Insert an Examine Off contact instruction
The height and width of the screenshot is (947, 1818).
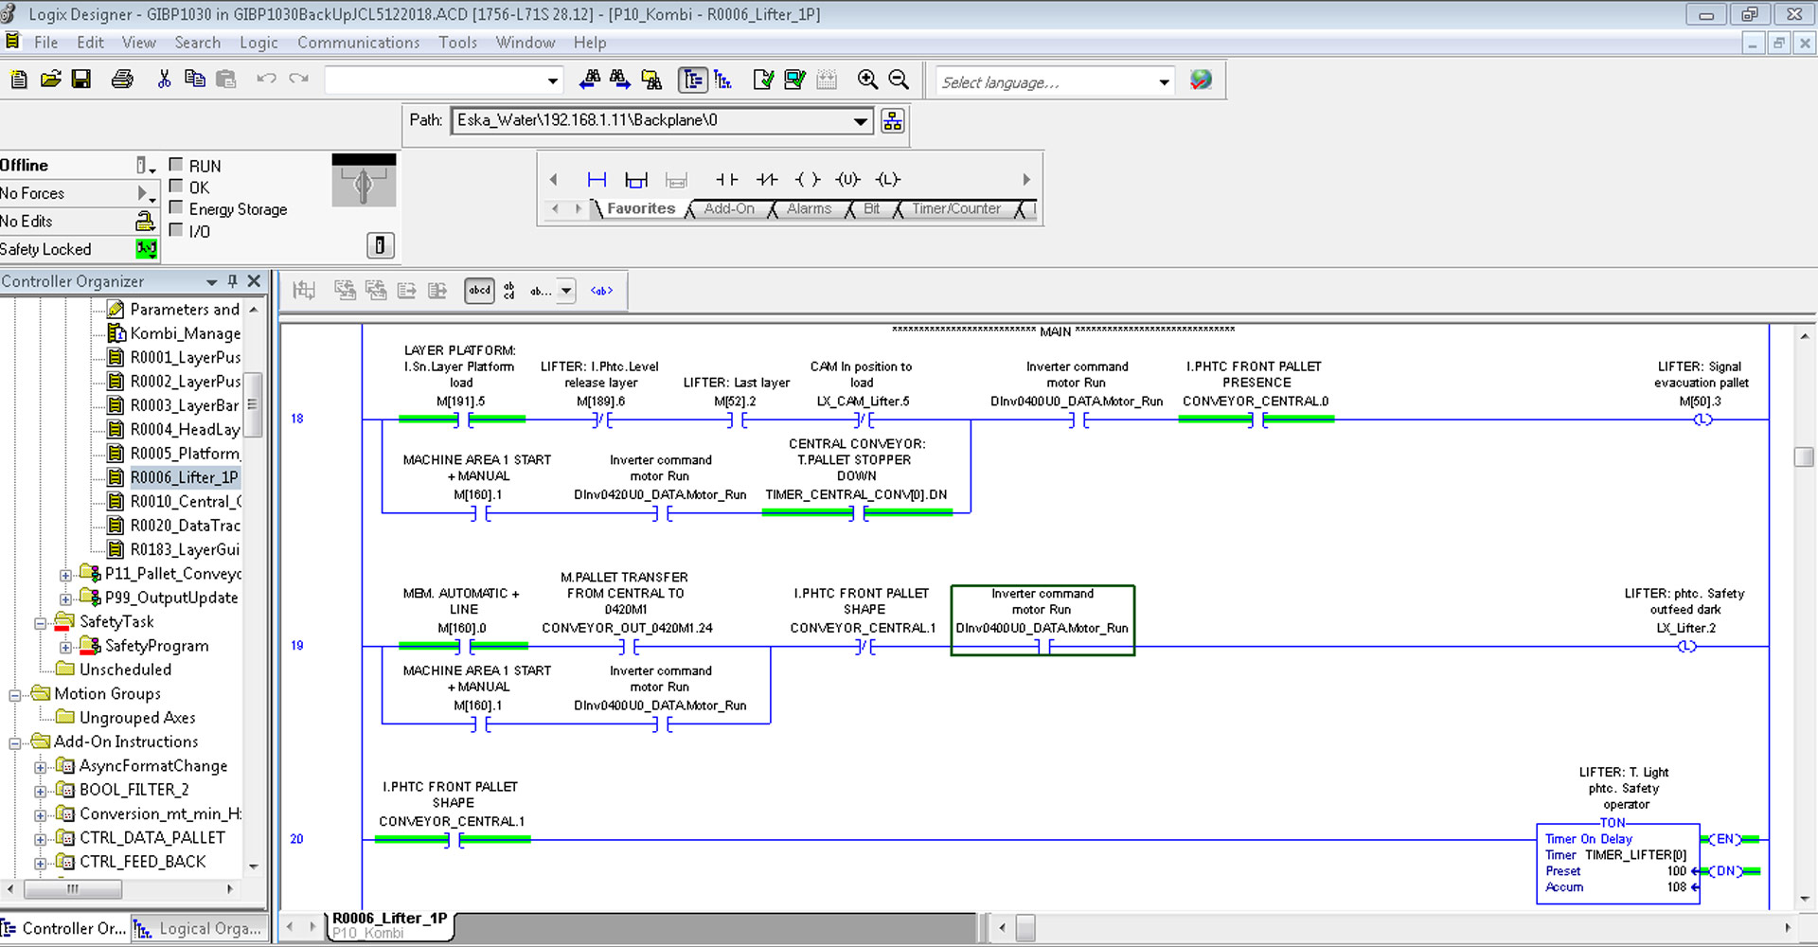pyautogui.click(x=767, y=180)
